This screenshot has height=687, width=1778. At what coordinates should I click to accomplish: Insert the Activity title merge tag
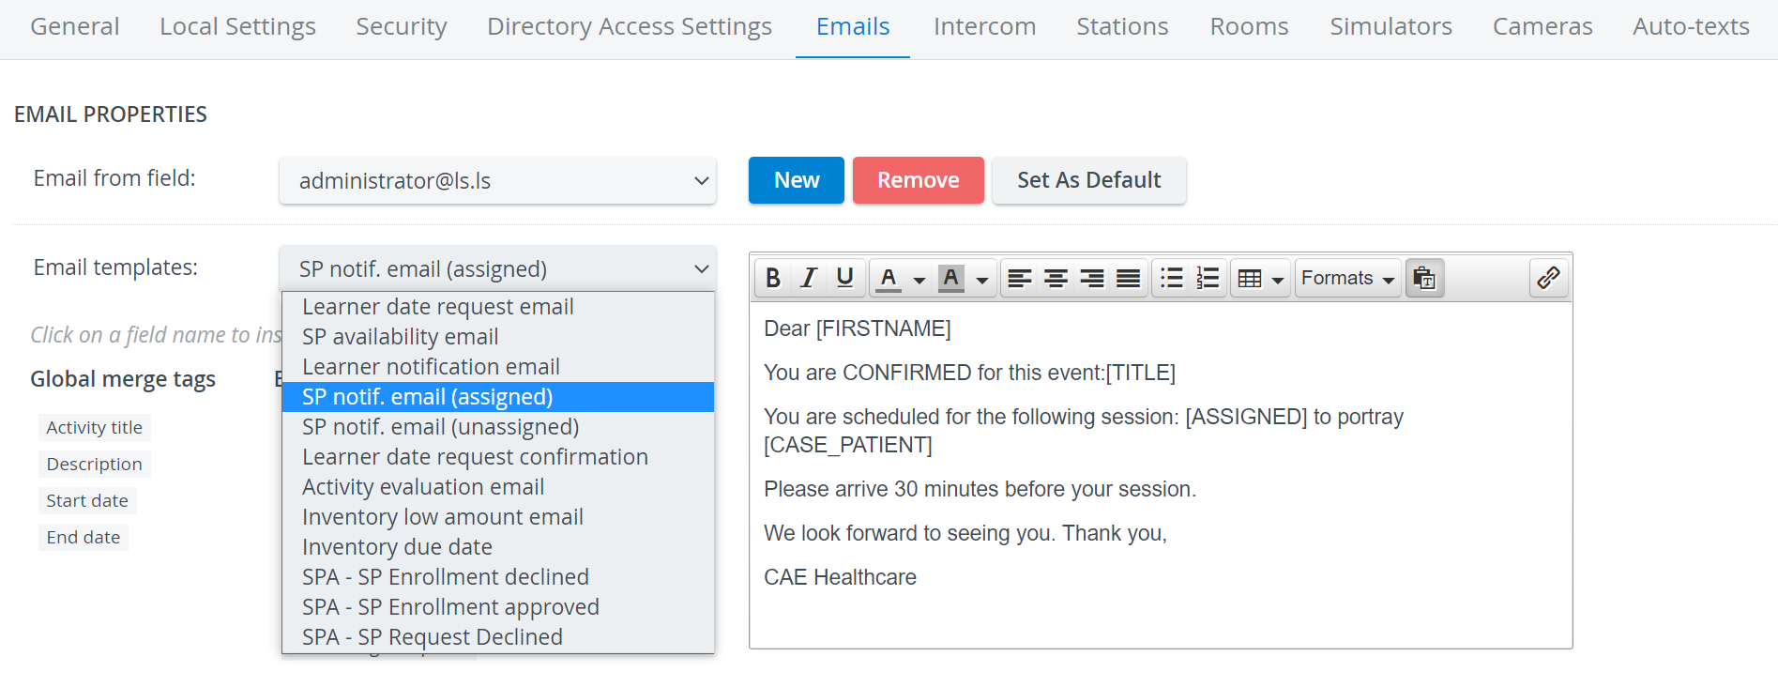tap(95, 428)
